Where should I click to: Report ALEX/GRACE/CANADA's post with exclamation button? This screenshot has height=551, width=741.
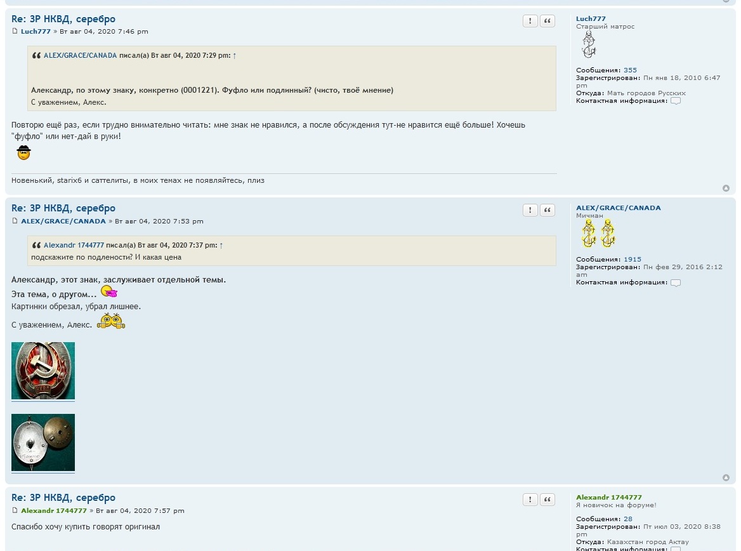pyautogui.click(x=530, y=210)
